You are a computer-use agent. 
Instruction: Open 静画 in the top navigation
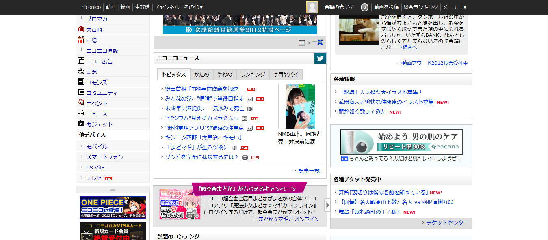pos(125,7)
